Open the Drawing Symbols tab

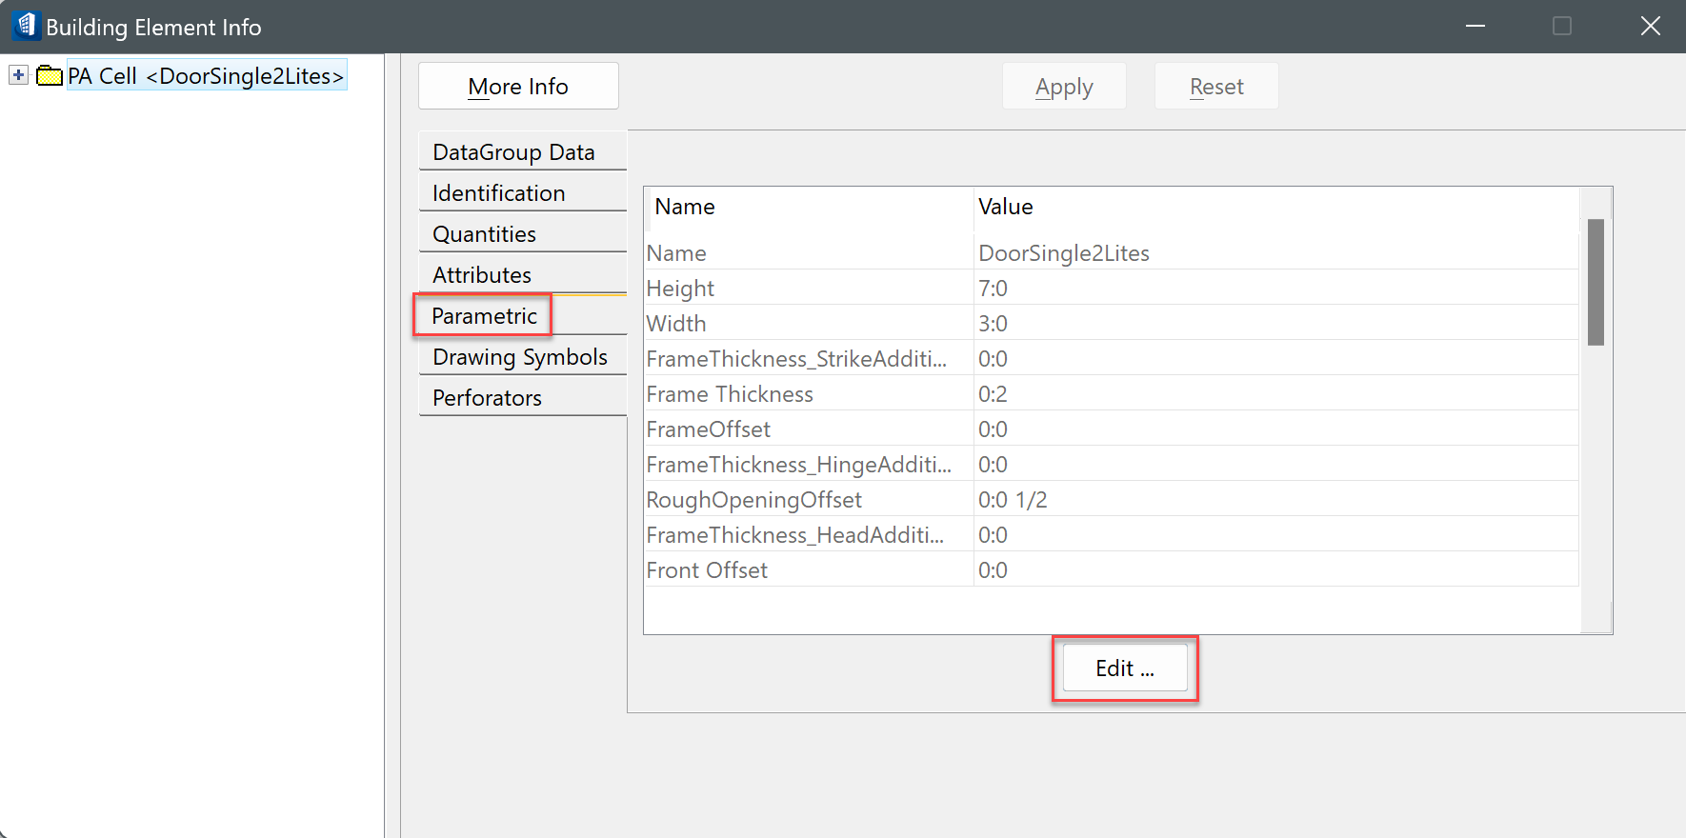click(520, 357)
